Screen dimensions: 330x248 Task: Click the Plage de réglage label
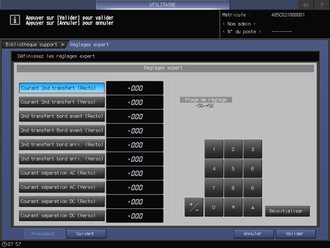[206, 100]
